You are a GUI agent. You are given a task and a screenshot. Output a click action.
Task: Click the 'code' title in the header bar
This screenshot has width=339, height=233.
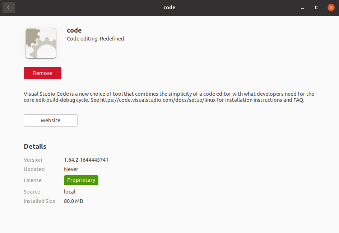click(x=169, y=8)
